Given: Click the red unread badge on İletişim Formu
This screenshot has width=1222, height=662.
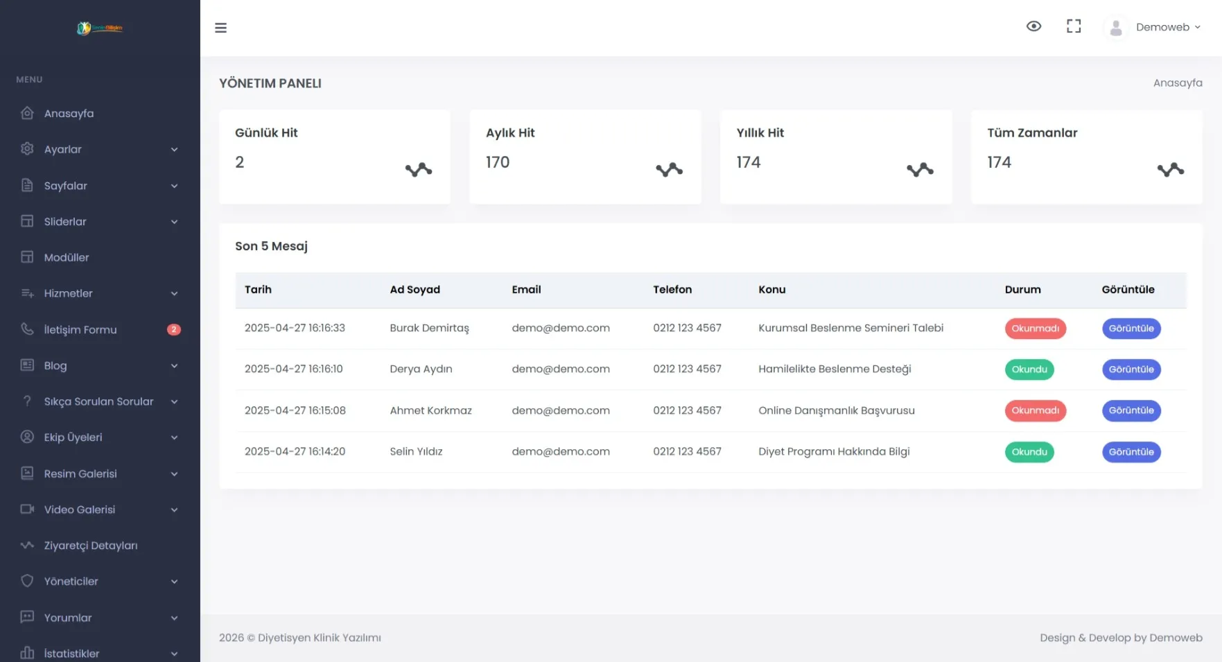Looking at the screenshot, I should click(x=174, y=330).
